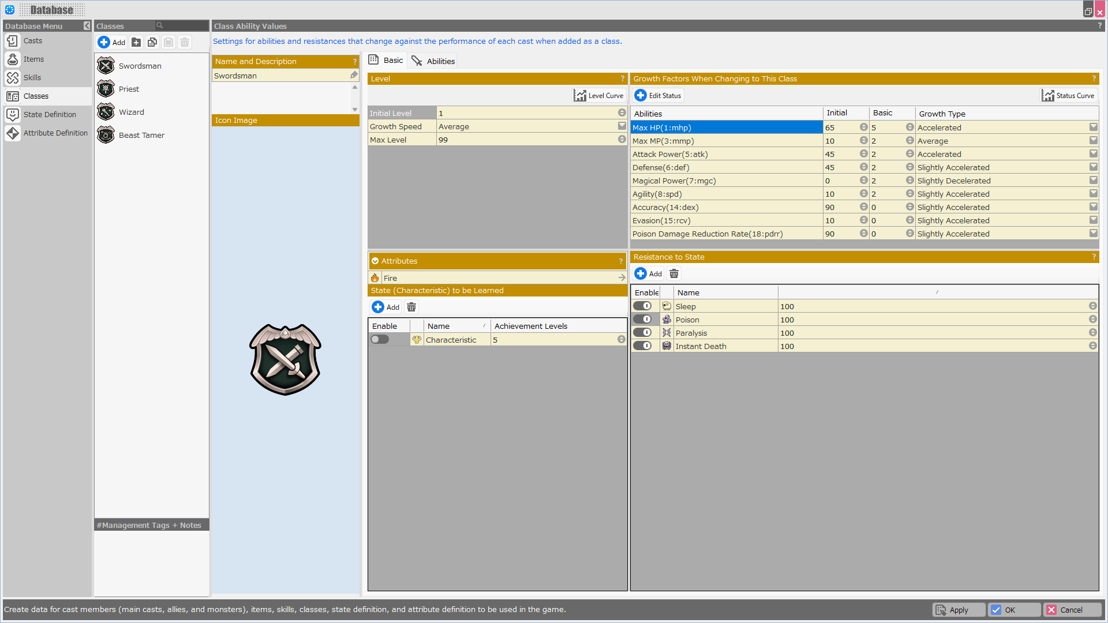
Task: Open Growth Type dropdown for Defense
Action: (1093, 167)
